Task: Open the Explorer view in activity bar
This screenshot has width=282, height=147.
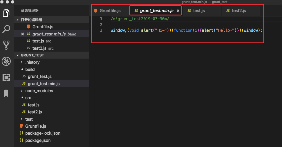Action: point(6,13)
